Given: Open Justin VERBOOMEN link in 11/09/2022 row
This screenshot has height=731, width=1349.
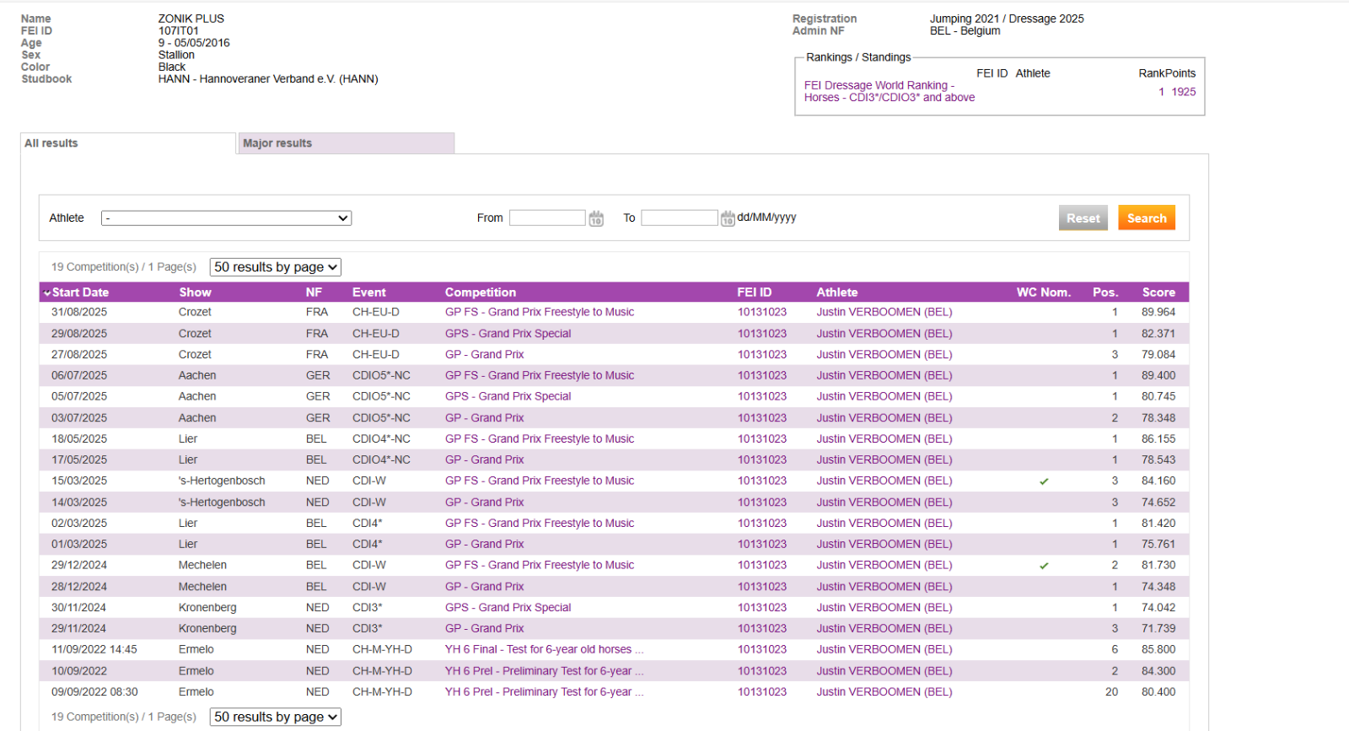Looking at the screenshot, I should (884, 650).
